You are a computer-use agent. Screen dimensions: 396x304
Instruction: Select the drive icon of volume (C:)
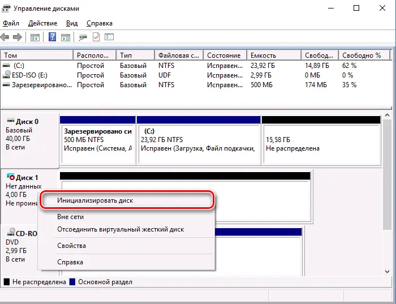6,66
